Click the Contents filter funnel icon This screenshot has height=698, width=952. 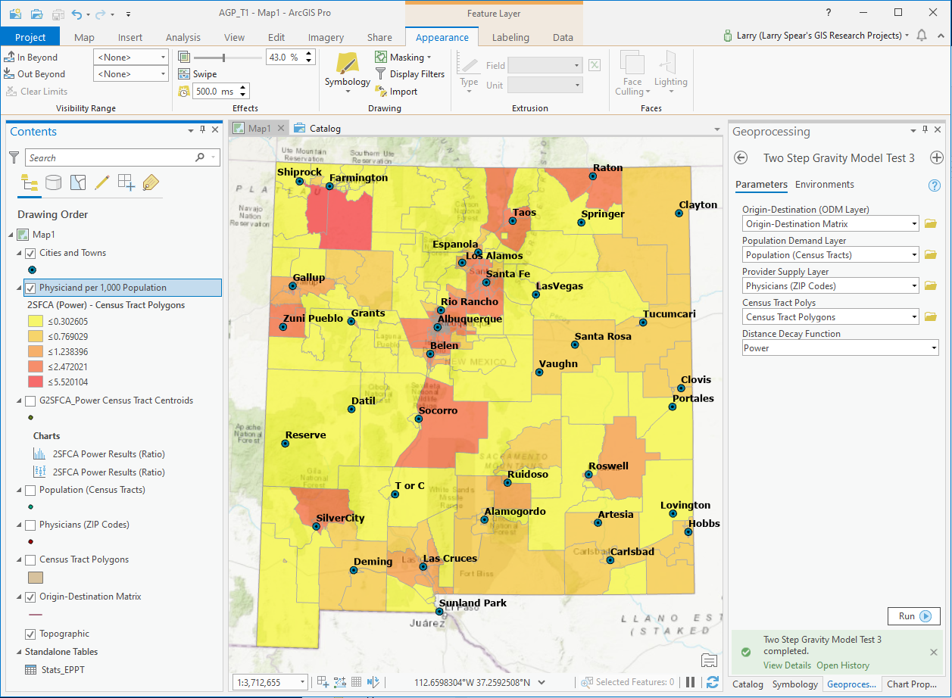(14, 157)
